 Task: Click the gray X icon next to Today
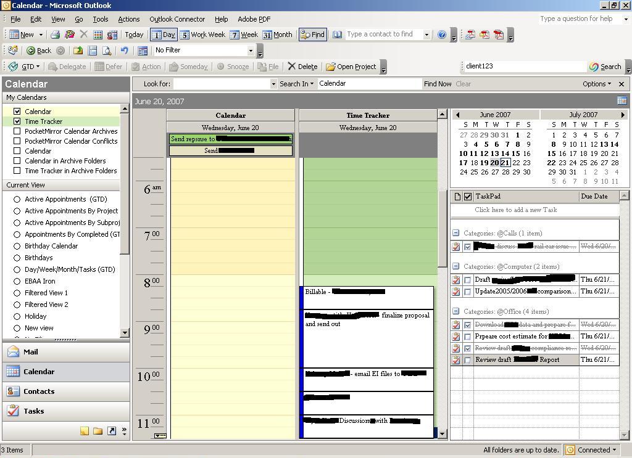point(83,35)
